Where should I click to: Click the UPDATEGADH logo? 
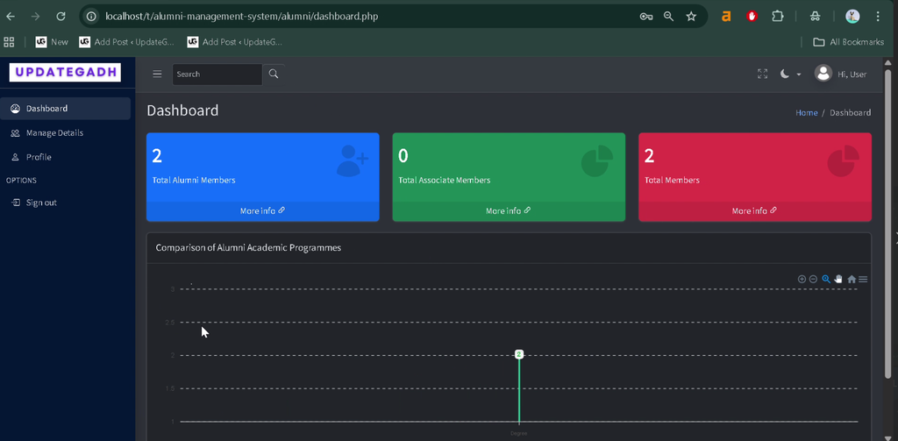click(x=65, y=72)
